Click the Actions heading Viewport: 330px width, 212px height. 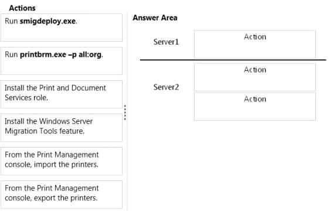click(x=22, y=8)
